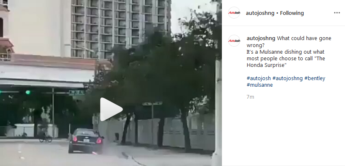Click the caption line 'What could have gone wrong?'
The width and height of the screenshot is (345, 166).
(289, 42)
